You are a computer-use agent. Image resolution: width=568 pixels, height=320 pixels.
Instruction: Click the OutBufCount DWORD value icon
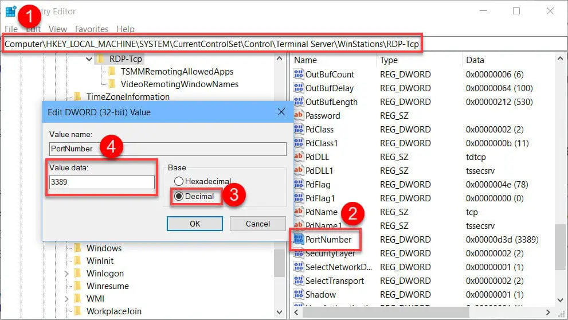point(299,75)
